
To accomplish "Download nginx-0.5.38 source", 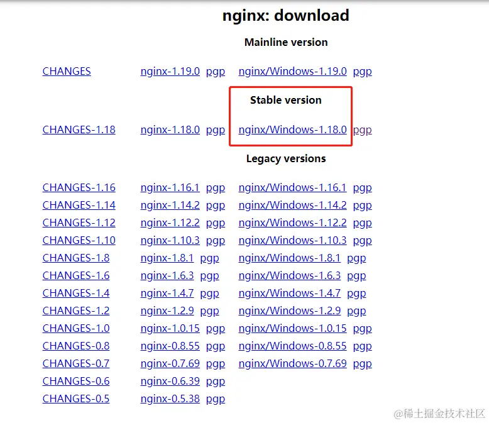I will (x=170, y=399).
